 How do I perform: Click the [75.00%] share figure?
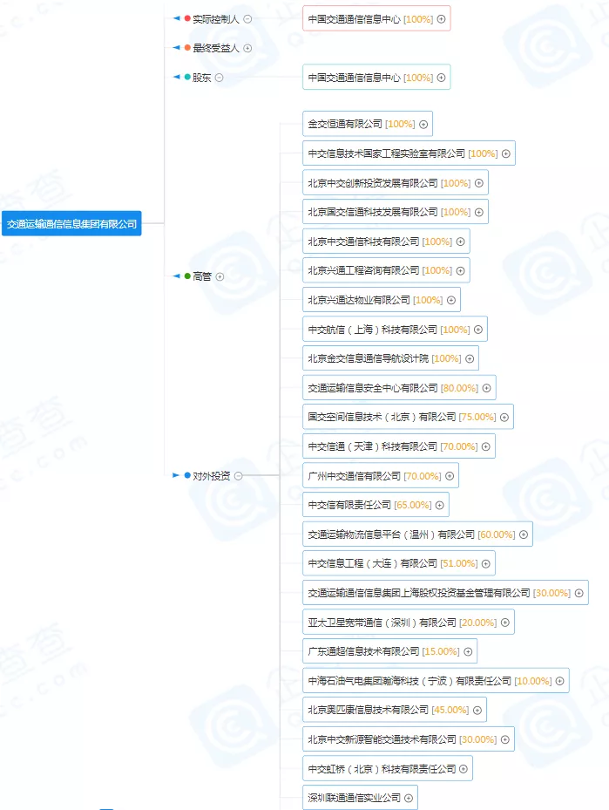(x=477, y=417)
